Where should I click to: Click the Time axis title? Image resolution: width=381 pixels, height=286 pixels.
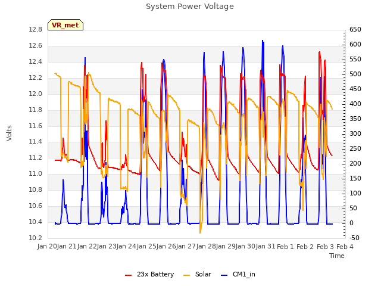(x=337, y=256)
